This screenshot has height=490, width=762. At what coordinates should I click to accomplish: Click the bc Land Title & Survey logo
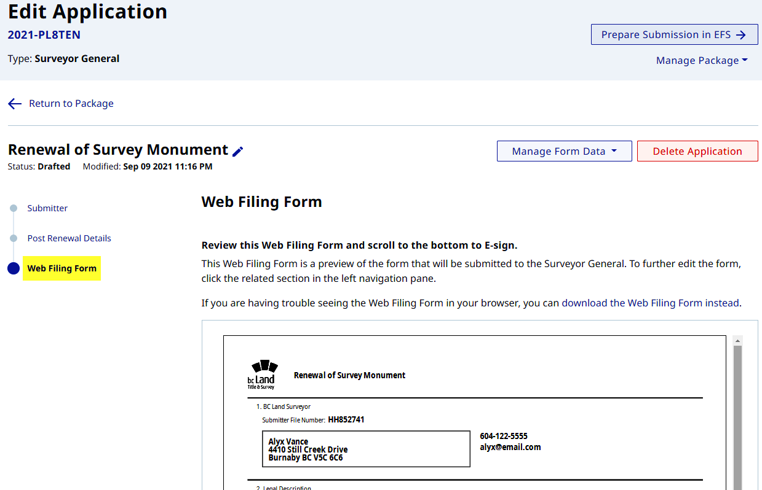pyautogui.click(x=261, y=375)
